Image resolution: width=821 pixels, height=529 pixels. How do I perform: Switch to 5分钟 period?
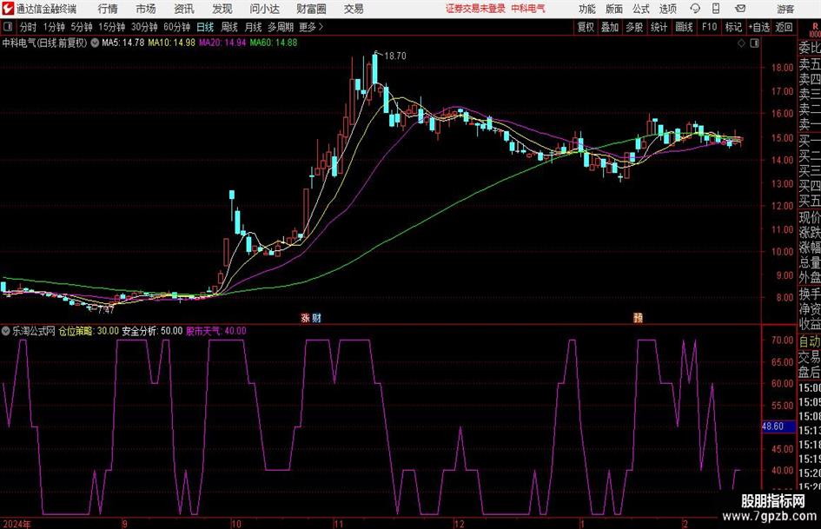pyautogui.click(x=82, y=27)
